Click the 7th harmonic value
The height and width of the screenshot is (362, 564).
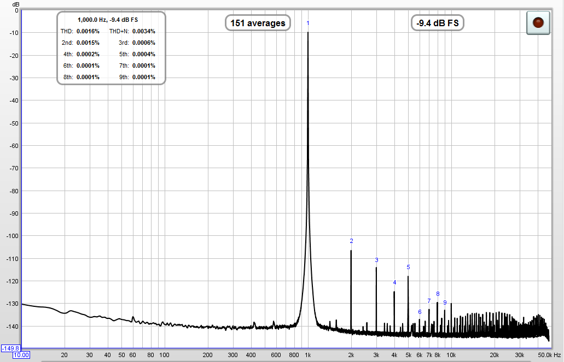tap(143, 66)
